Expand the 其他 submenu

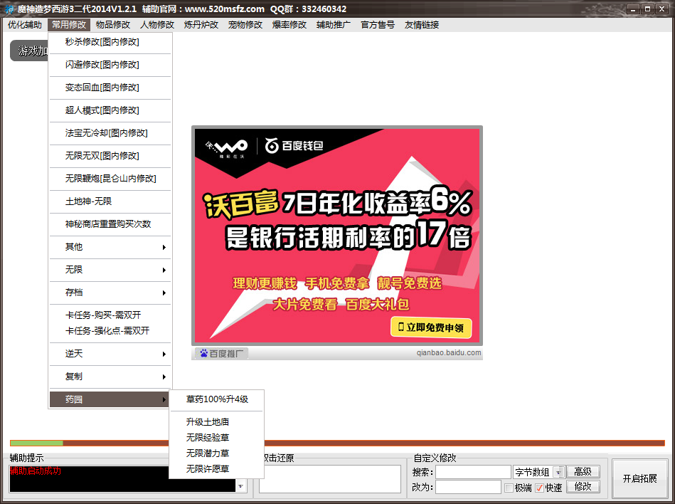pyautogui.click(x=110, y=247)
